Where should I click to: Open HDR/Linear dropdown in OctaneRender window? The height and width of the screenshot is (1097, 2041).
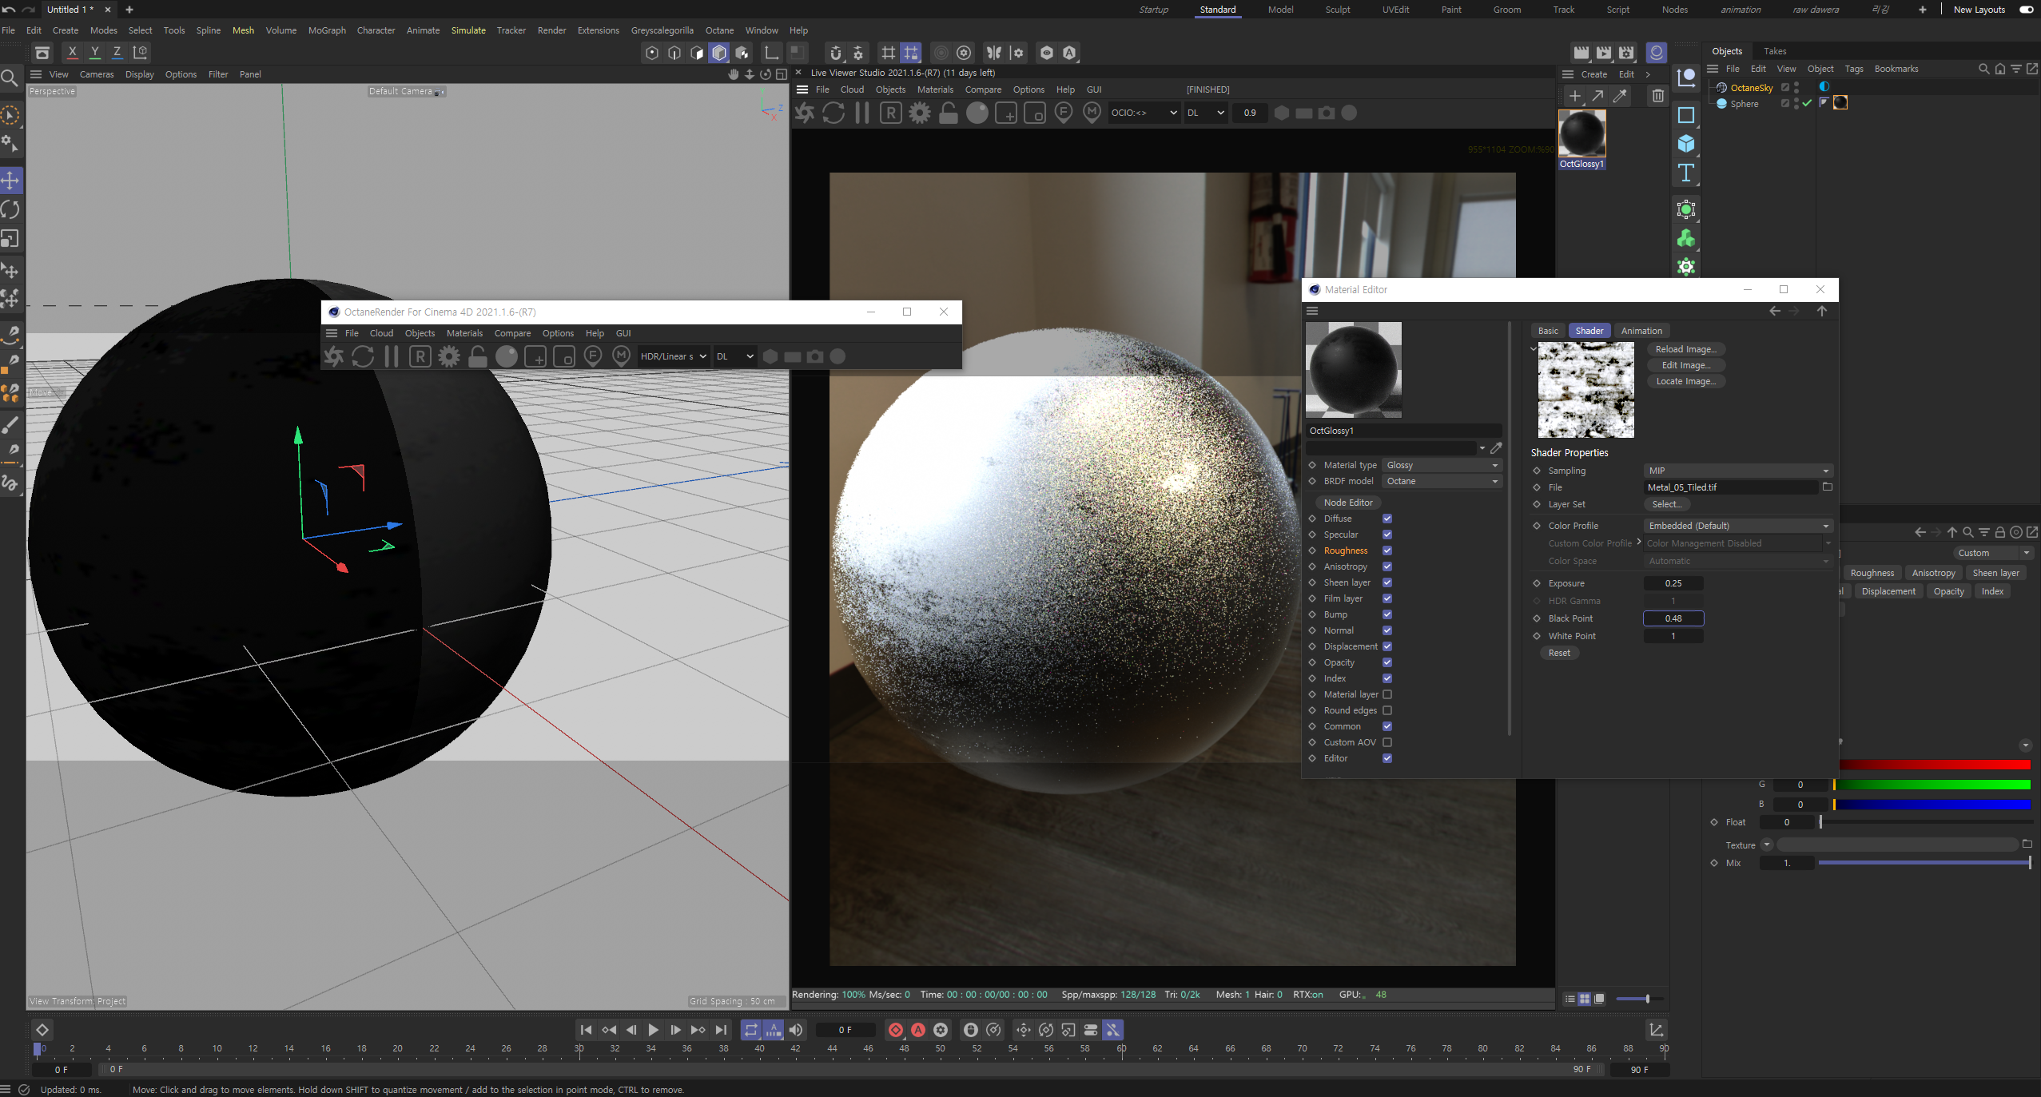(673, 356)
